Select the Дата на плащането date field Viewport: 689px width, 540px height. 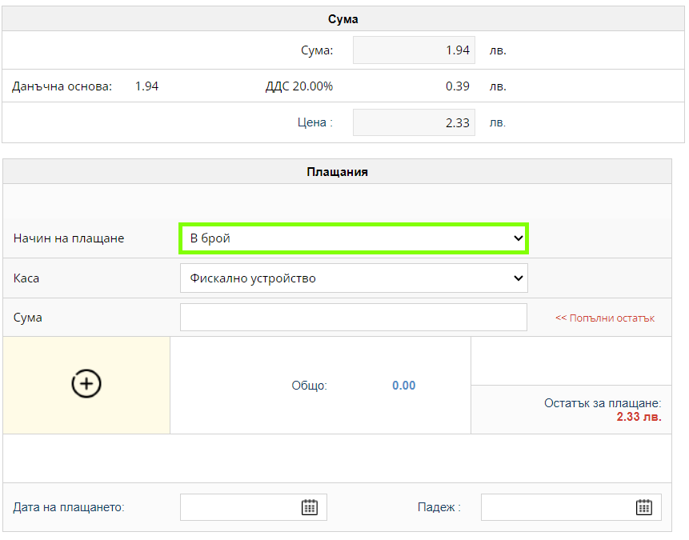254,507
